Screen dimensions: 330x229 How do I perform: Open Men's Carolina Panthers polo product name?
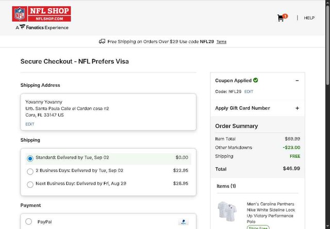pos(271,213)
